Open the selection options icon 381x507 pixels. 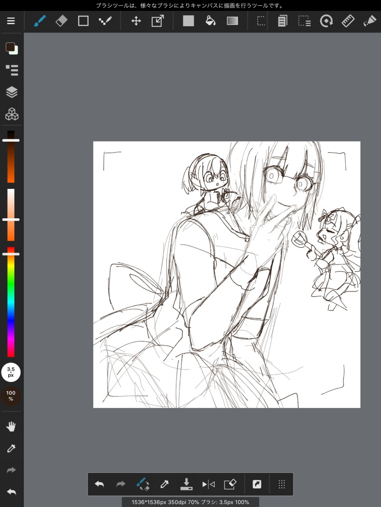304,21
